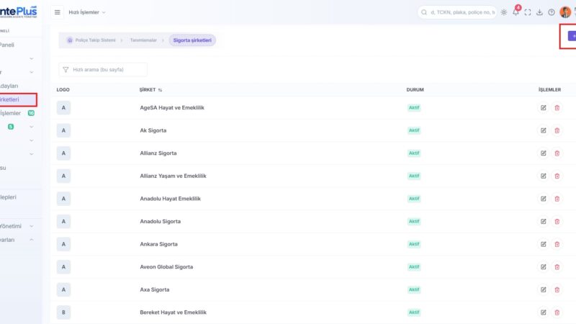Open the help question mark icon

[x=552, y=12]
